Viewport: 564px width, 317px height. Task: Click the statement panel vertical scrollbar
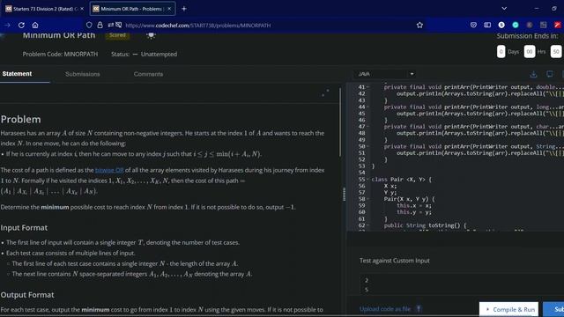coord(340,122)
